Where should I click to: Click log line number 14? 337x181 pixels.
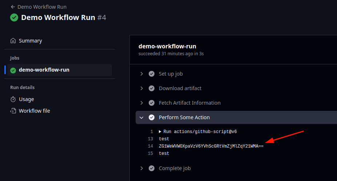[151, 146]
